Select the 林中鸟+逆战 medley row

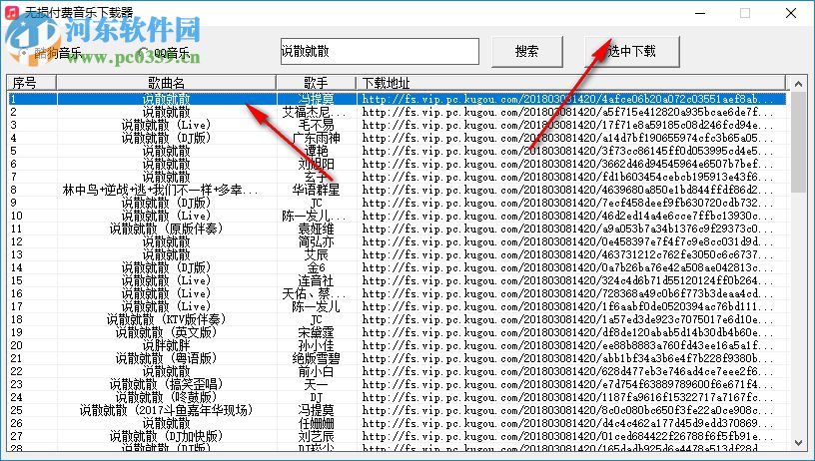397,190
